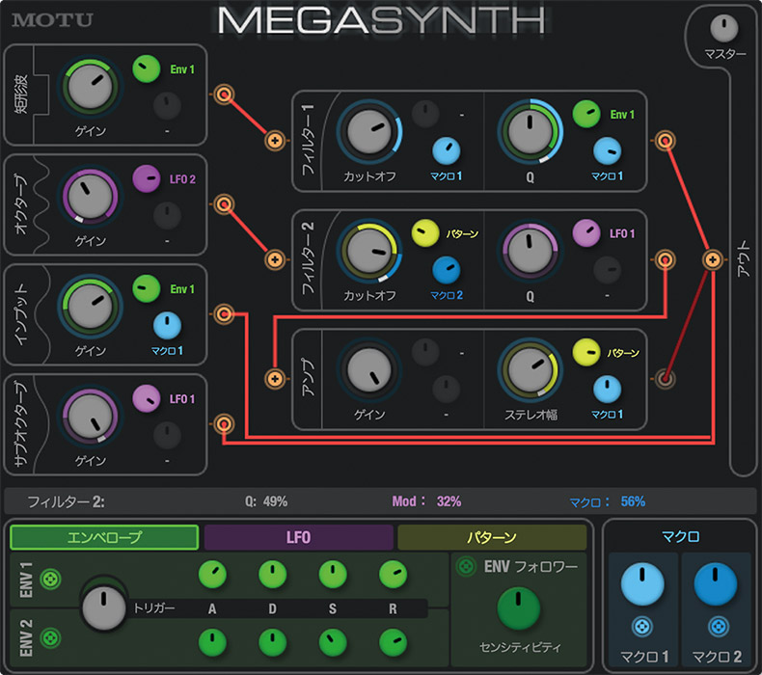
Task: Click the マクロ: 56% readout
Action: (608, 501)
